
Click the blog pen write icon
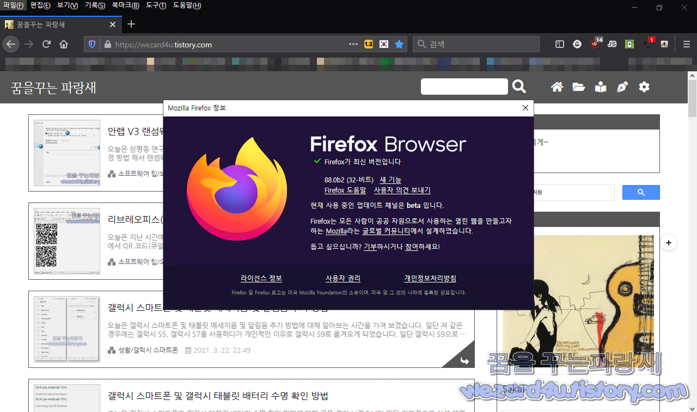[622, 87]
